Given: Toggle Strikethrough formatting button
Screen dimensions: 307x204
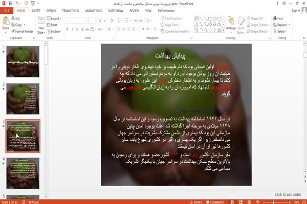Looking at the screenshot, I should [x=87, y=29].
